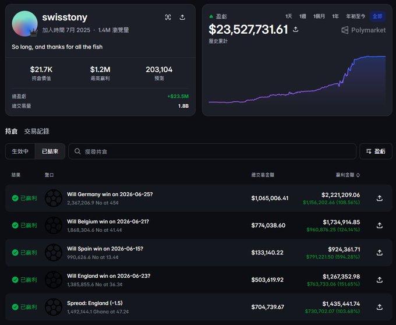This screenshot has height=325, width=396.
Task: Click the $924,361.71 winnings amount
Action: tap(344, 249)
